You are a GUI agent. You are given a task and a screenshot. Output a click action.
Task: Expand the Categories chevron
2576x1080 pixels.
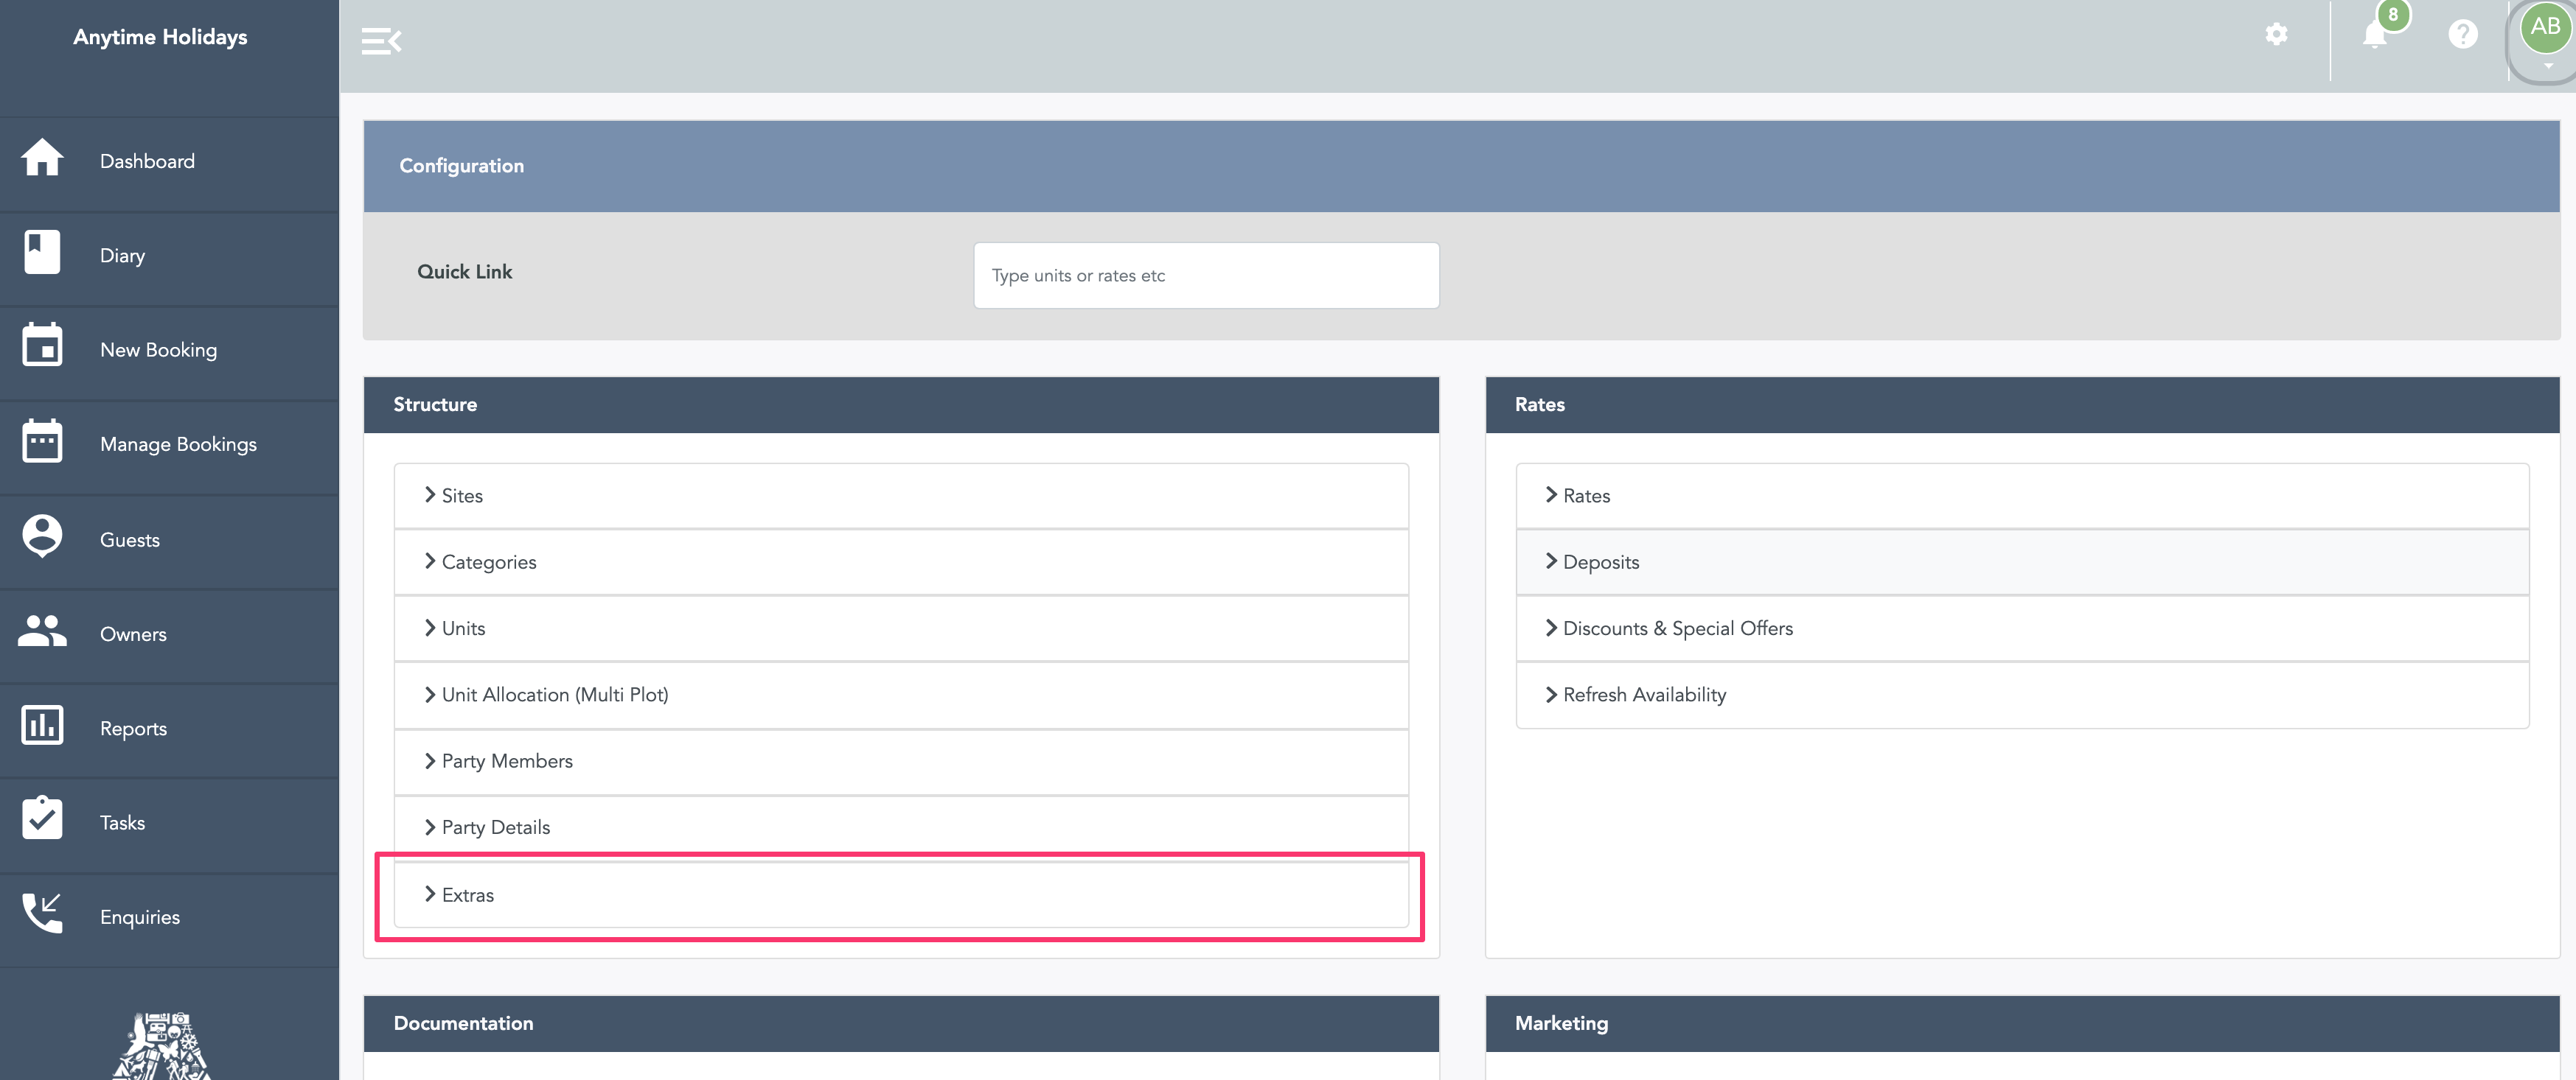430,561
